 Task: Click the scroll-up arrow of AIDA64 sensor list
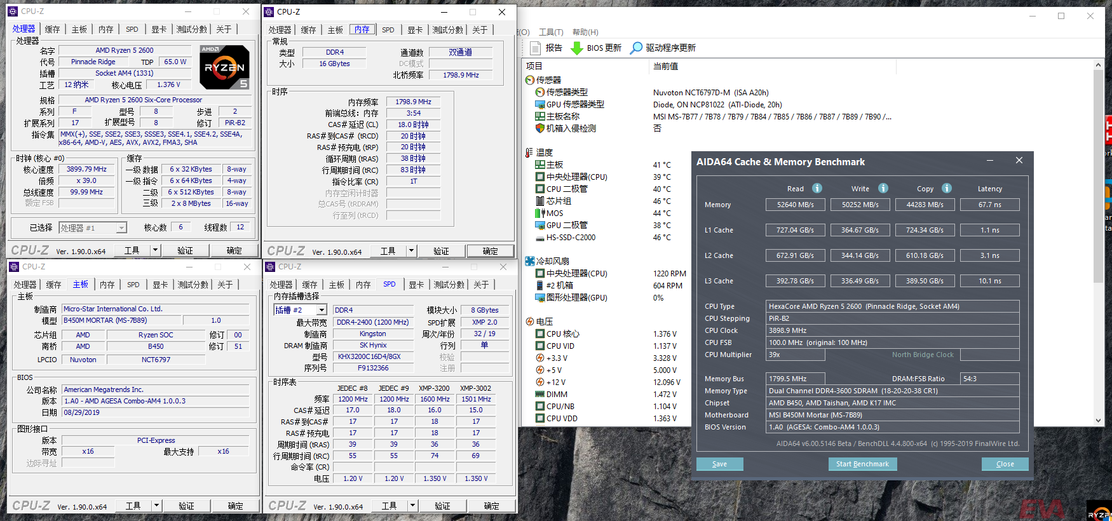(x=1098, y=65)
